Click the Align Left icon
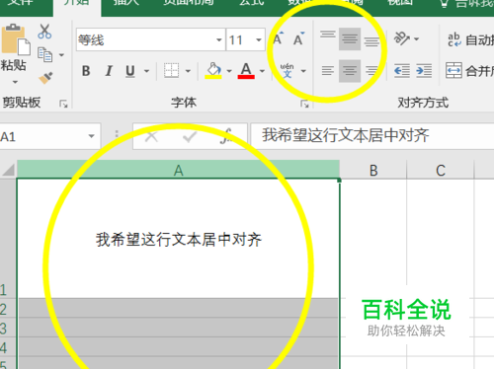 click(x=328, y=71)
